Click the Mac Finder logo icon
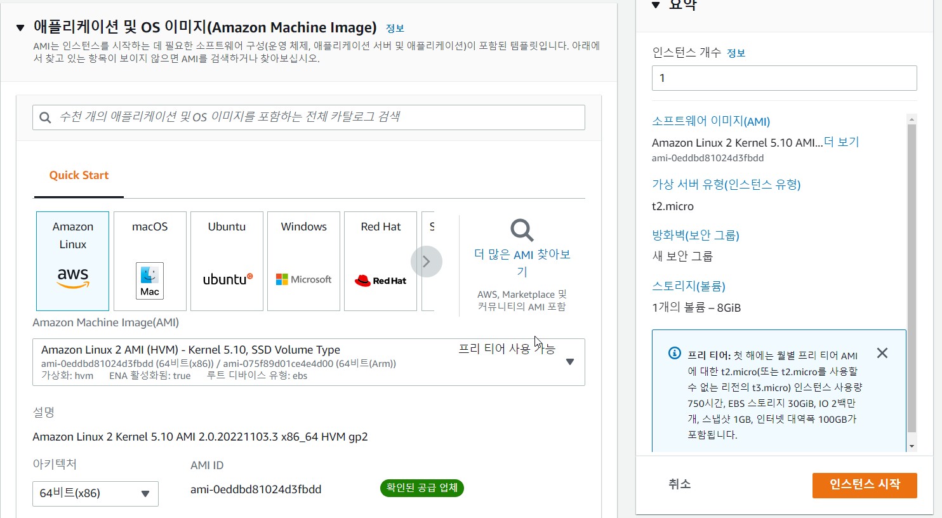This screenshot has width=942, height=518. [150, 281]
